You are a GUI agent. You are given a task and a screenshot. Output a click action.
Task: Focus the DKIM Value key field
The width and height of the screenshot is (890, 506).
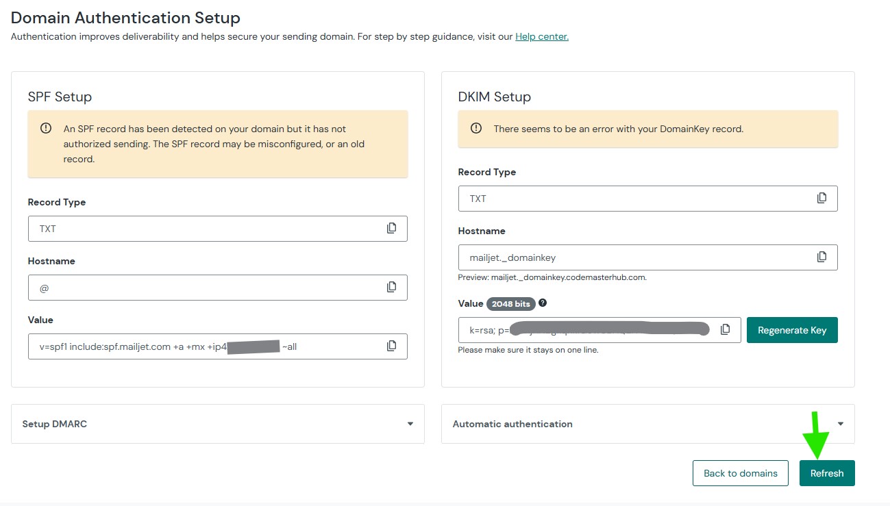pos(589,330)
